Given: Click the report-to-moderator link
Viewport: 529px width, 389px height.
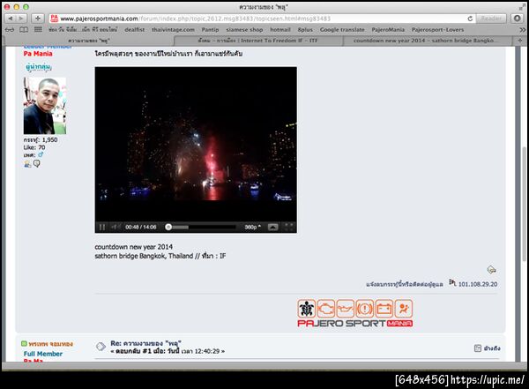Looking at the screenshot, I should 404,284.
